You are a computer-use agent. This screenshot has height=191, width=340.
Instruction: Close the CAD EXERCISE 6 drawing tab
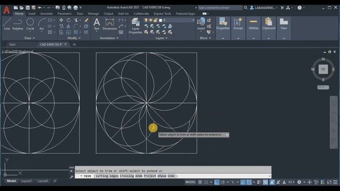[x=65, y=45]
